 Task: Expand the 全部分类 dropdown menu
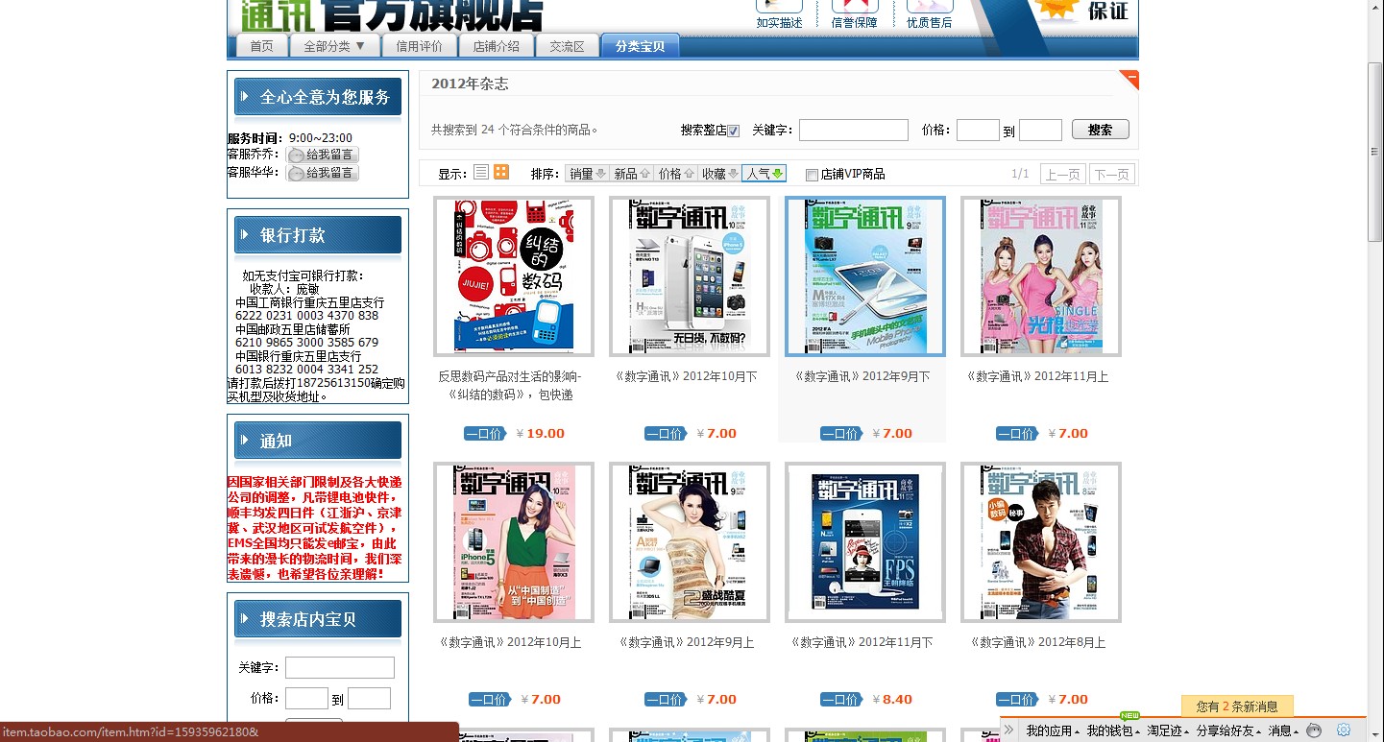334,46
